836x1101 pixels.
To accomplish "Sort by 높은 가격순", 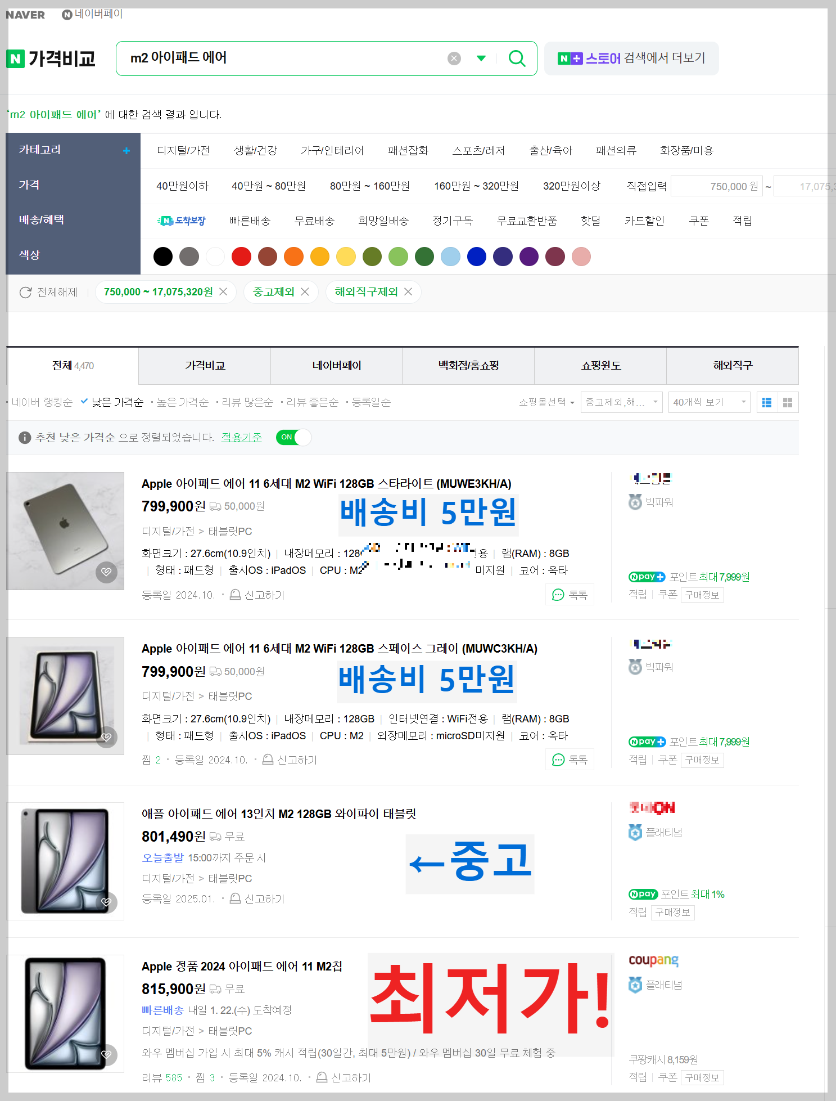I will [x=182, y=402].
